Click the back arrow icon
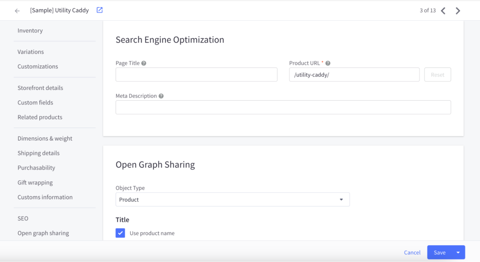This screenshot has width=480, height=262. (17, 11)
